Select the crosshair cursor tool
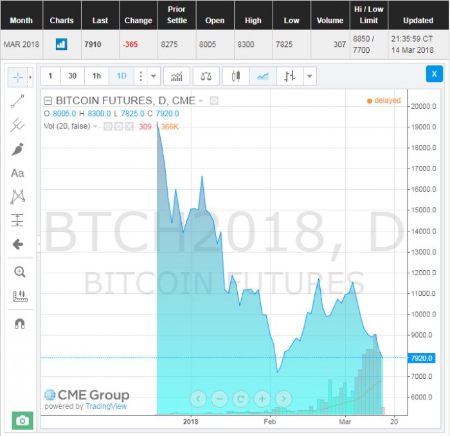This screenshot has width=450, height=436. 17,77
